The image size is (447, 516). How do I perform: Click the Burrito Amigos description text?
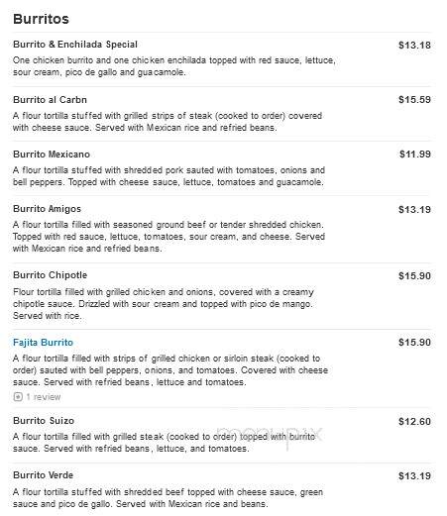(x=168, y=237)
